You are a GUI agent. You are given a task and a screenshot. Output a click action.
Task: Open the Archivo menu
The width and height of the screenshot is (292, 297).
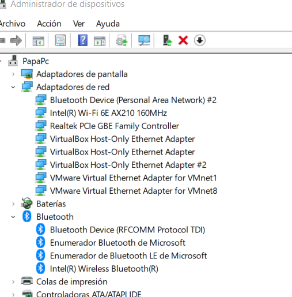point(12,24)
